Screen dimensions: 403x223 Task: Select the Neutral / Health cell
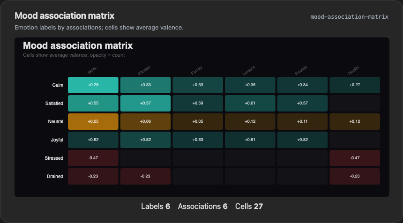[x=355, y=121]
